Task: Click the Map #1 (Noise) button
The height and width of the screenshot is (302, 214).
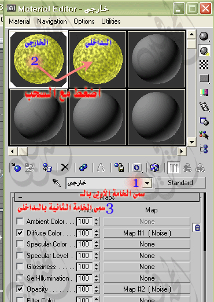Action: (x=147, y=233)
